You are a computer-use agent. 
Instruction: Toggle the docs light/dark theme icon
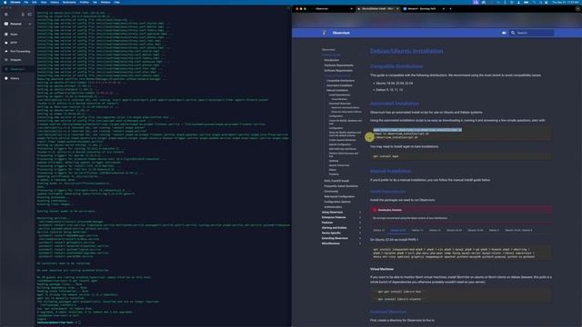click(x=504, y=33)
